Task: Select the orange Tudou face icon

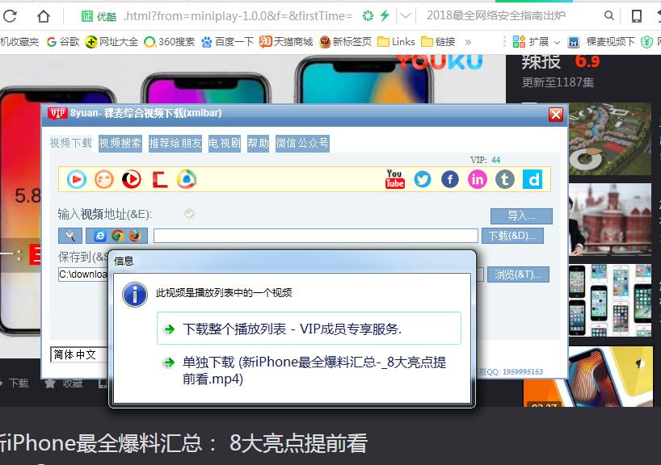Action: [104, 179]
